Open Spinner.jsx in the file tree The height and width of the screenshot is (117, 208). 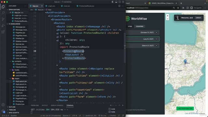tap(20, 44)
